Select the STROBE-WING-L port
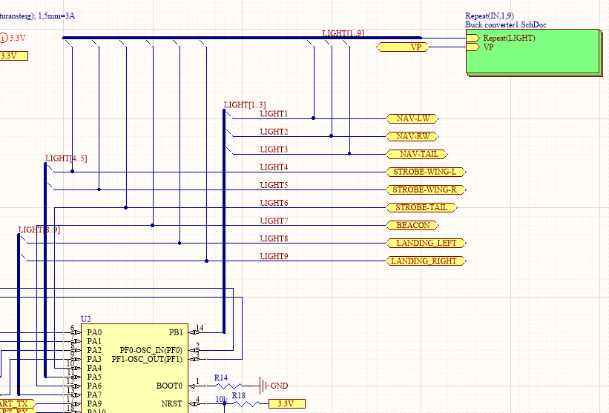This screenshot has width=609, height=413. (426, 172)
